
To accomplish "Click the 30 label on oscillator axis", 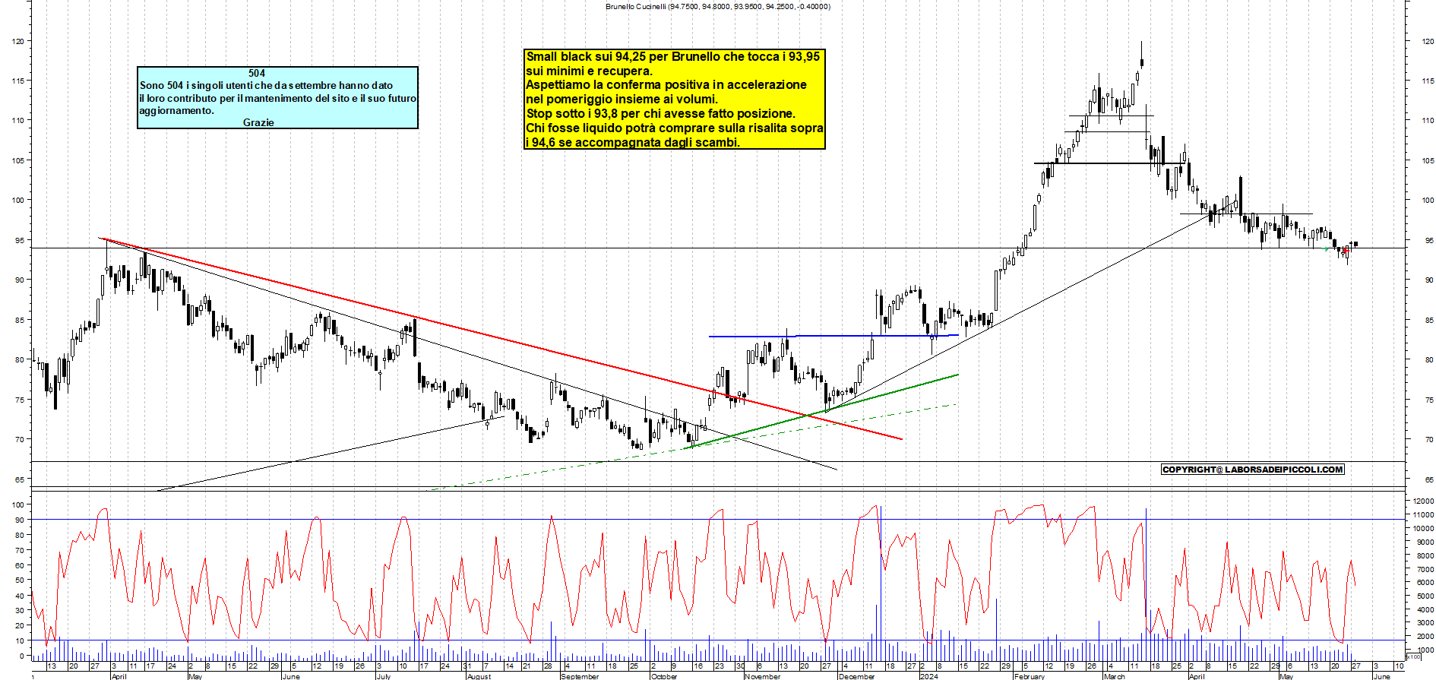I will tap(20, 610).
